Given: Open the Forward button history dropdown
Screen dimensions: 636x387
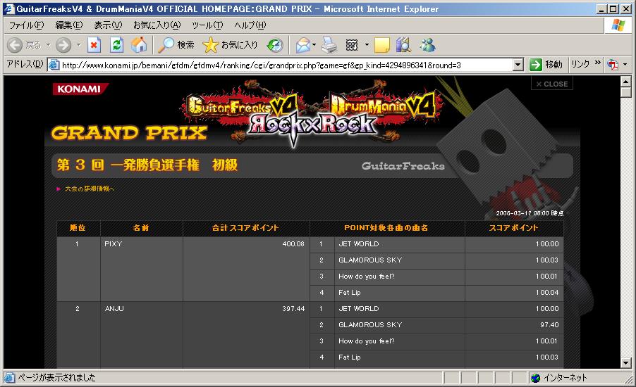Looking at the screenshot, I should pyautogui.click(x=78, y=45).
